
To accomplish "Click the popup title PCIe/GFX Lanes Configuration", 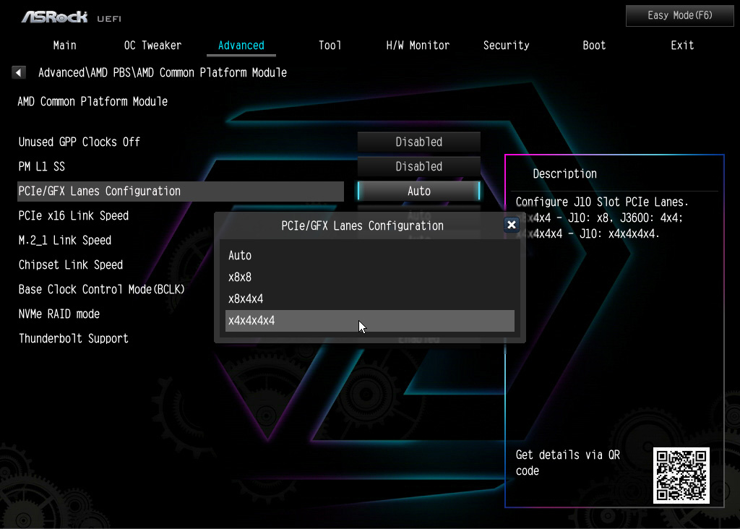I will 363,225.
